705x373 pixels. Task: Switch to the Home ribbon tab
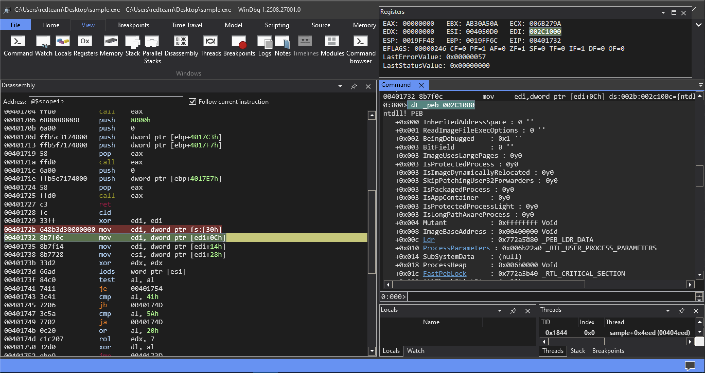[x=51, y=25]
